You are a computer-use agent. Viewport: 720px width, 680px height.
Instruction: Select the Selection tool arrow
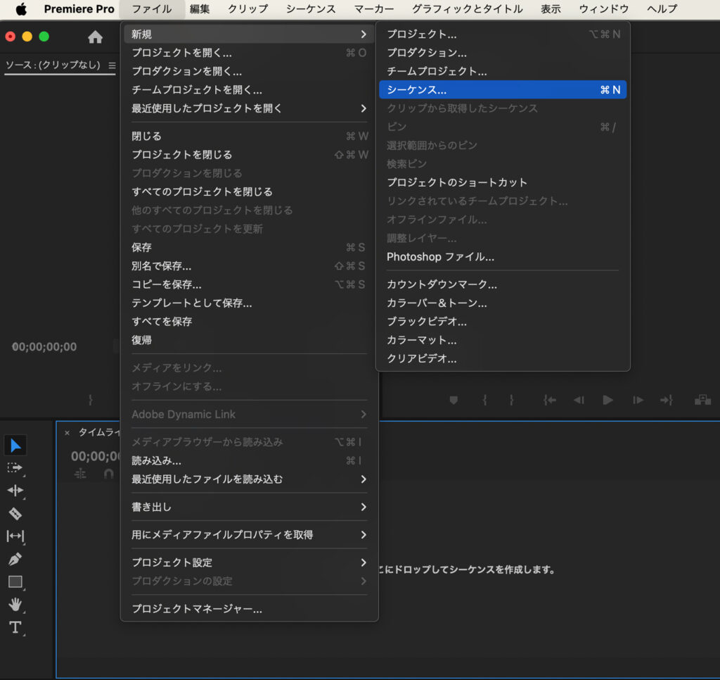coord(15,445)
